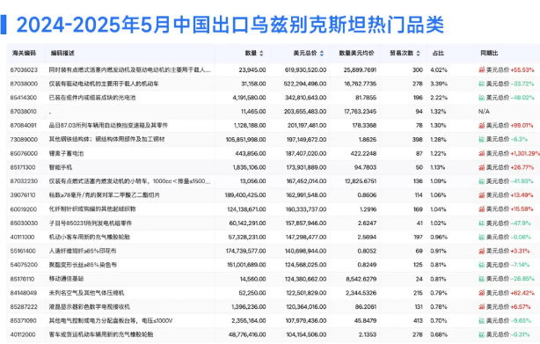
Task: Click sort arrows next to 美元总价
Action: click(x=322, y=54)
